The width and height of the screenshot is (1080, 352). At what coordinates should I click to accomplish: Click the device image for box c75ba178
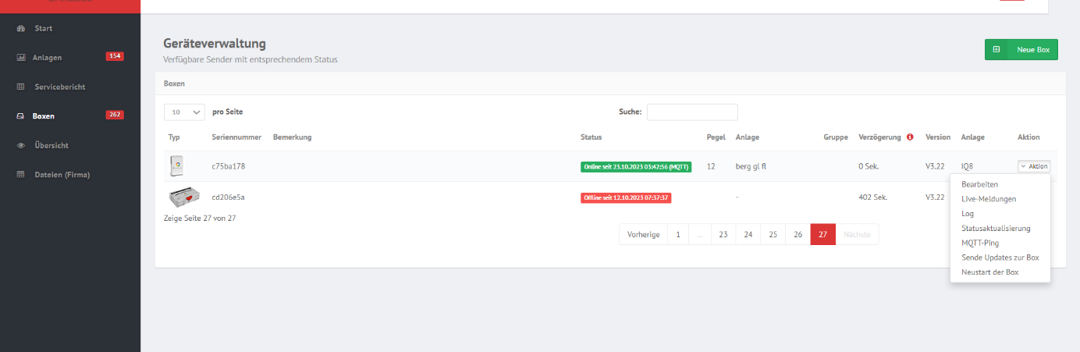tap(177, 166)
